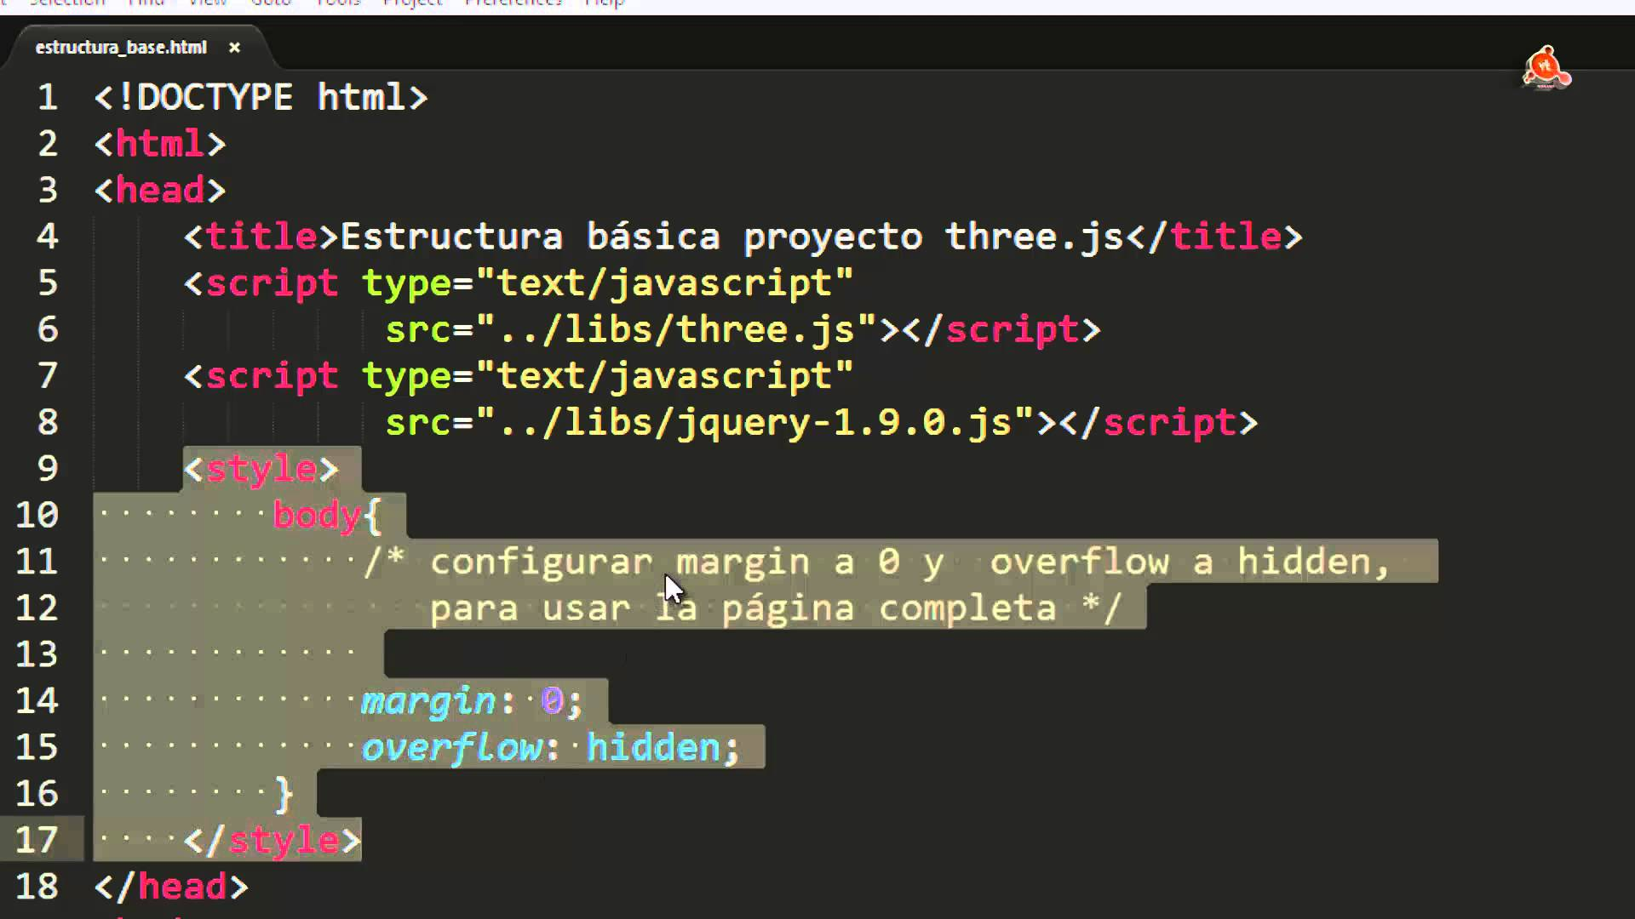The height and width of the screenshot is (919, 1635).
Task: Click line number 13 in the gutter
Action: pyautogui.click(x=37, y=654)
